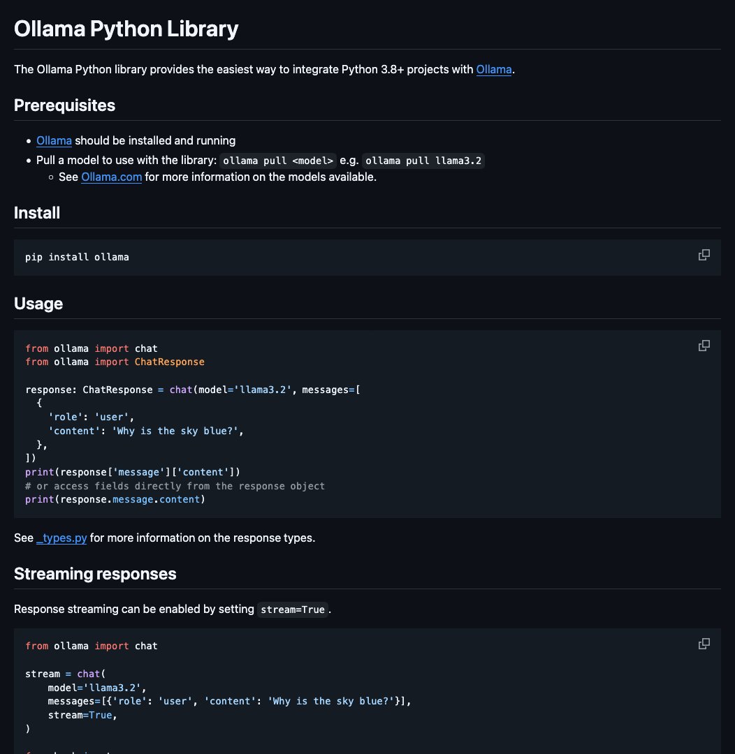735x754 pixels.
Task: Click the inline code 'ollama pull <model>'
Action: click(x=278, y=161)
